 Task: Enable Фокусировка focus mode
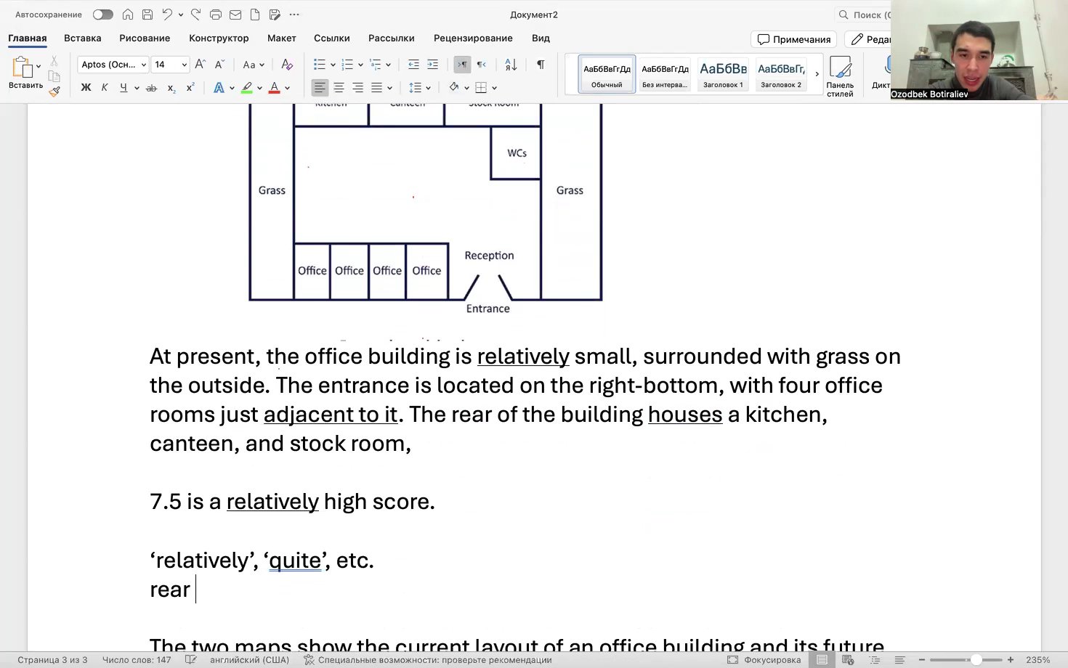point(764,660)
